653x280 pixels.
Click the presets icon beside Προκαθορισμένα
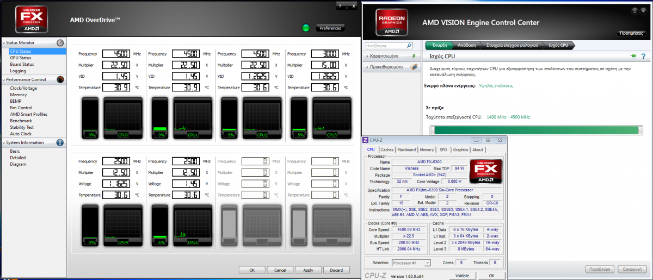point(413,67)
